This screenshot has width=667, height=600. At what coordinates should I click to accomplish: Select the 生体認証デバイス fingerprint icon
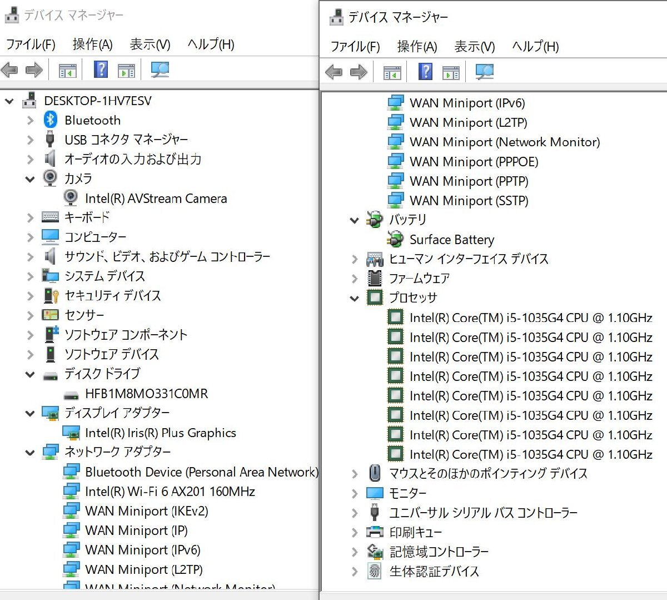click(375, 571)
